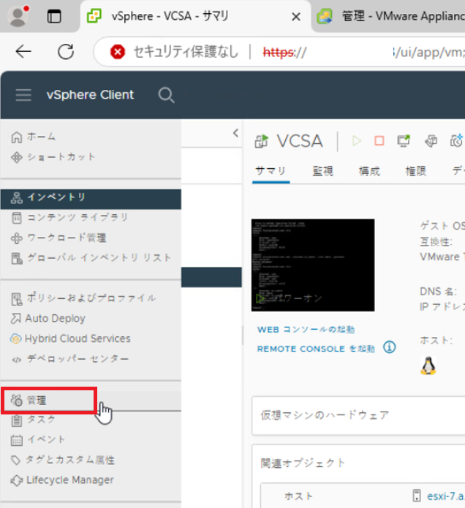Select インベントリ in the navigation menu
The width and height of the screenshot is (465, 508).
pos(91,199)
